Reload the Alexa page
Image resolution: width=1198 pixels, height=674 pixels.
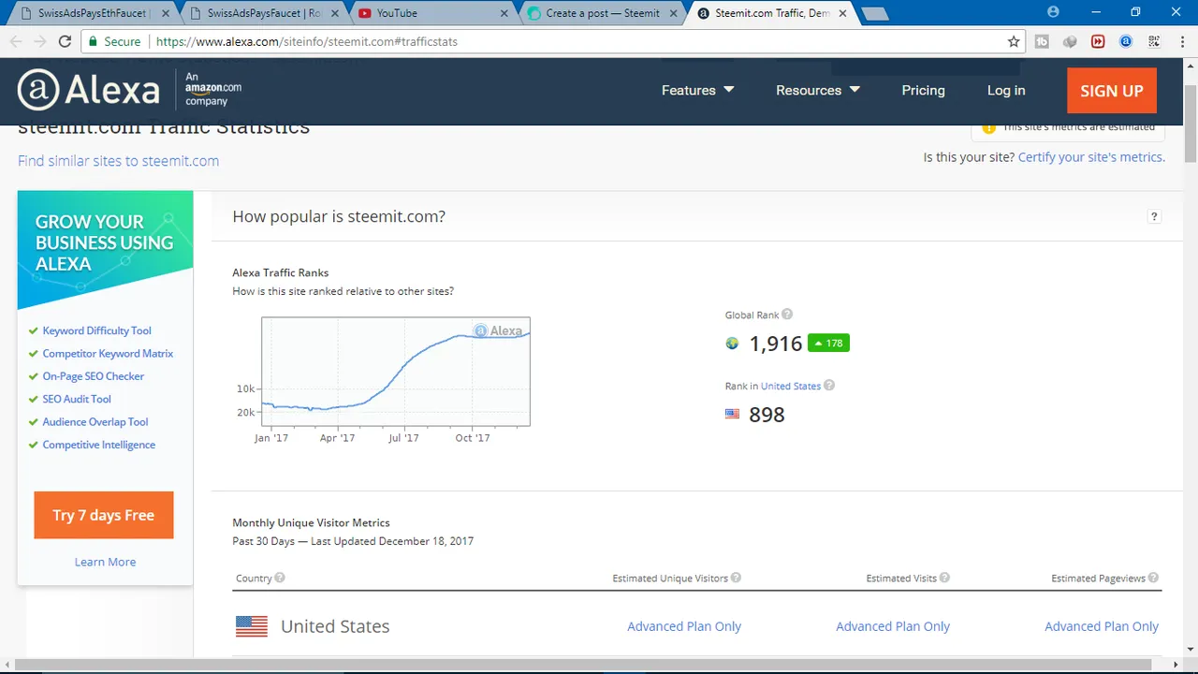point(65,41)
